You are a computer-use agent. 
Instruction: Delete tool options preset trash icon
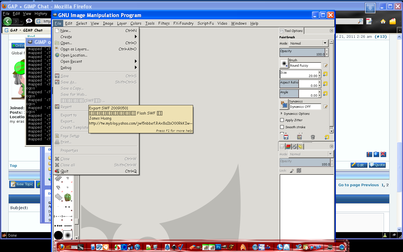tap(313, 137)
